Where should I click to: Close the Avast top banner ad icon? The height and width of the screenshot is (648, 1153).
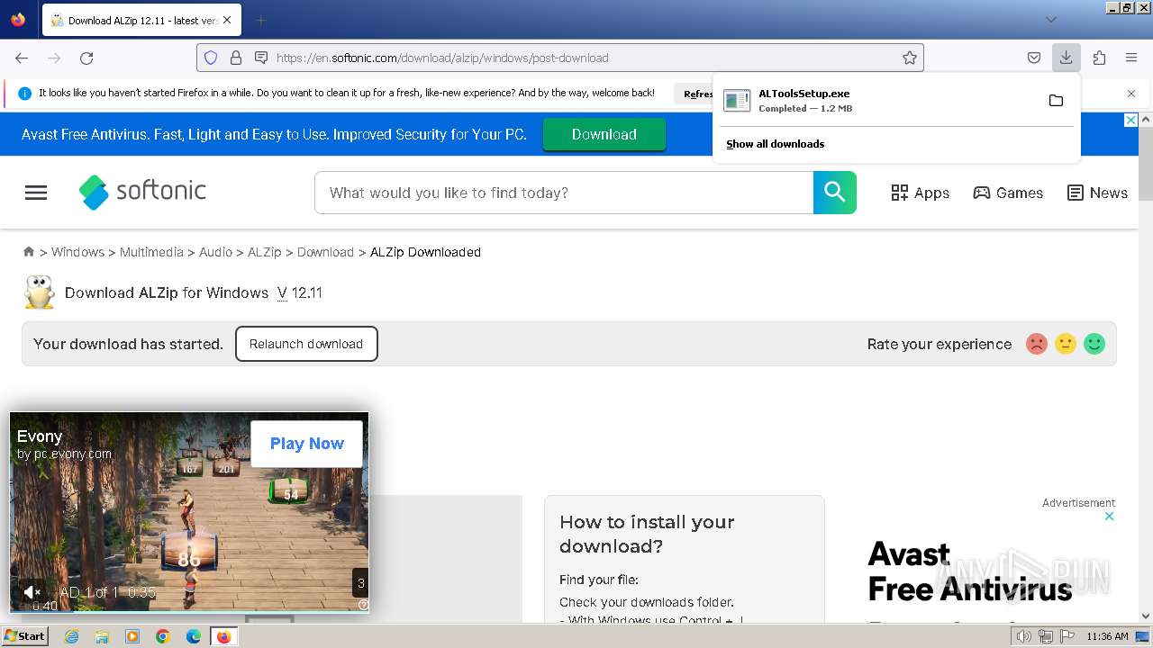click(1130, 121)
